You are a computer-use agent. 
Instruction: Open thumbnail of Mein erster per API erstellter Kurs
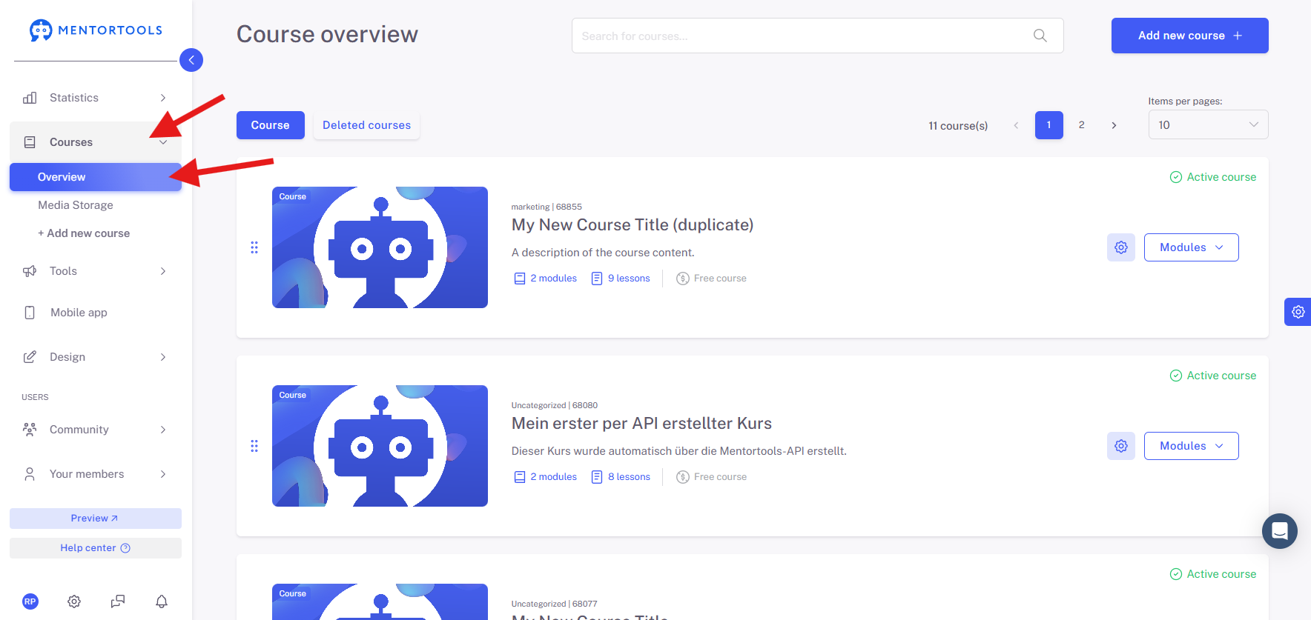tap(380, 446)
